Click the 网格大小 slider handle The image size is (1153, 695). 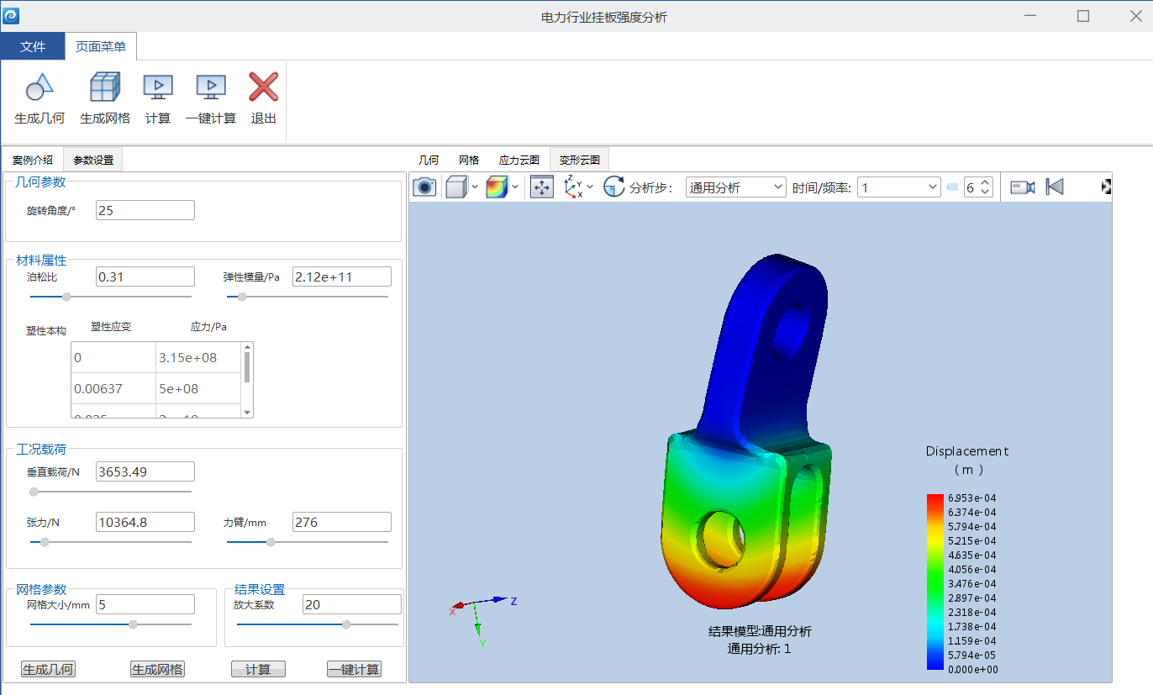point(133,624)
